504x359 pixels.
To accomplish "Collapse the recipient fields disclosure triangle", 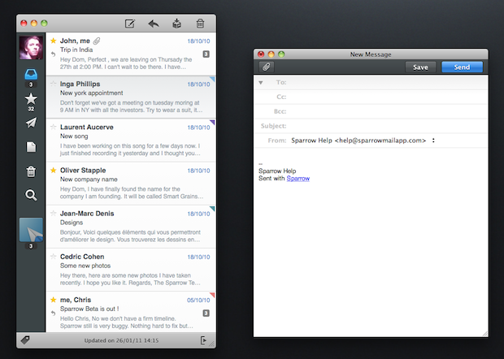I will pos(261,82).
